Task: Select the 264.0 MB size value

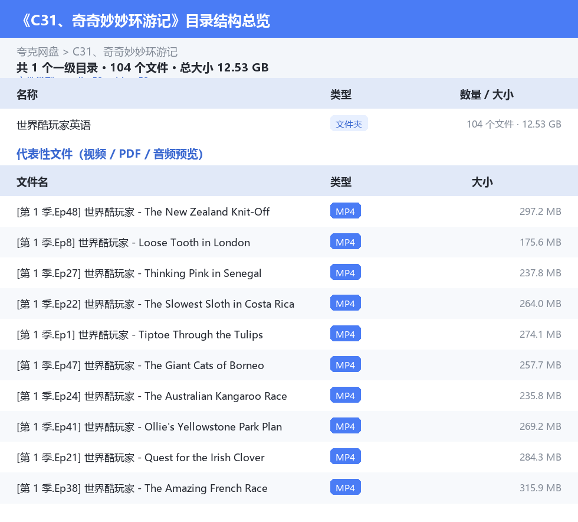Action: coord(540,304)
